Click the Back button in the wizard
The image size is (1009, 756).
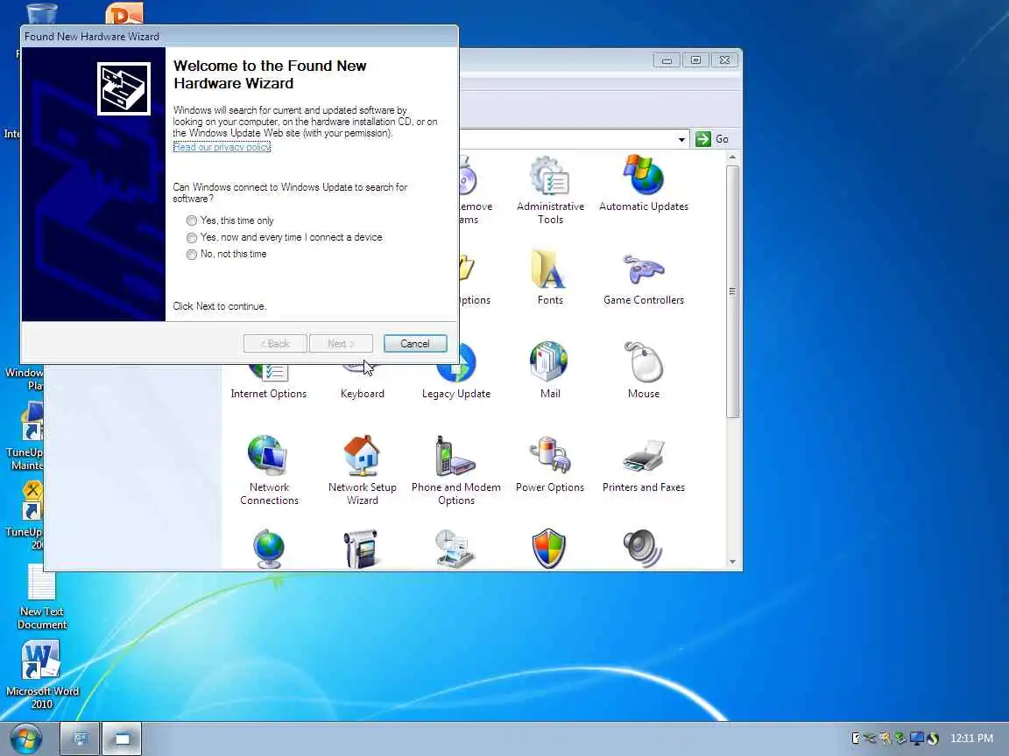tap(275, 344)
